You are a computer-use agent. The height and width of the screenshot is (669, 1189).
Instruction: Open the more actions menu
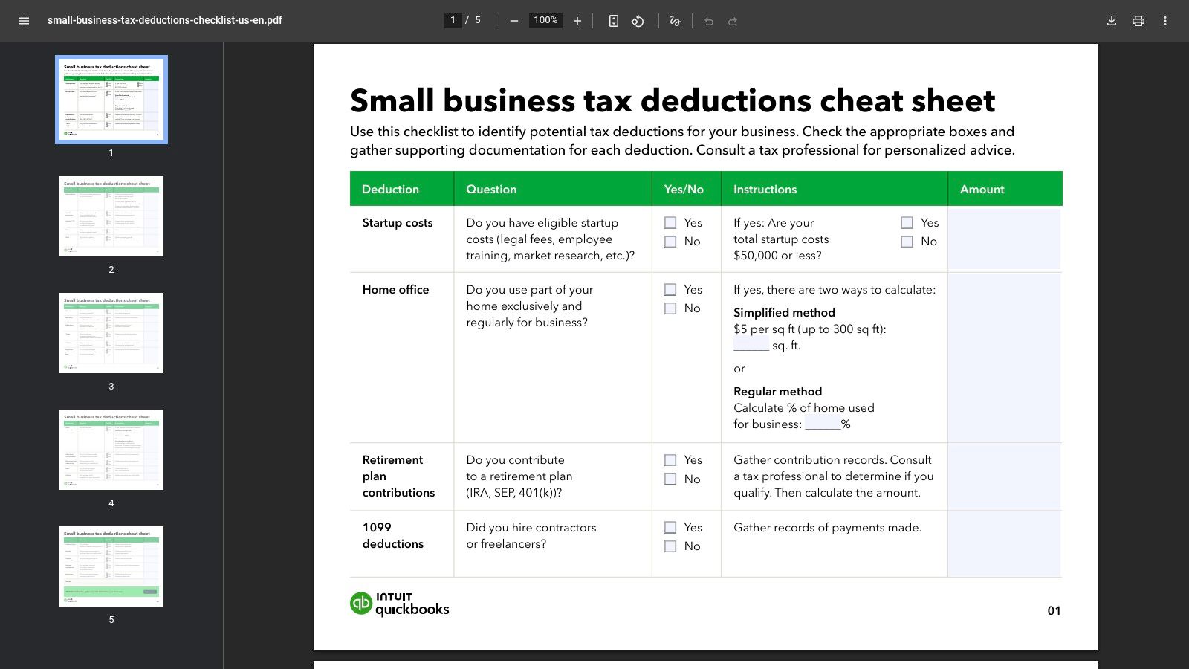click(x=1165, y=21)
